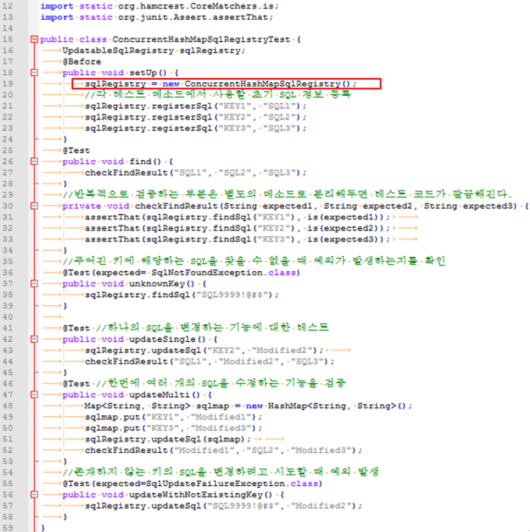Click "SqlNotFoundException" on line 36
This screenshot has width=530, height=532.
coord(207,273)
